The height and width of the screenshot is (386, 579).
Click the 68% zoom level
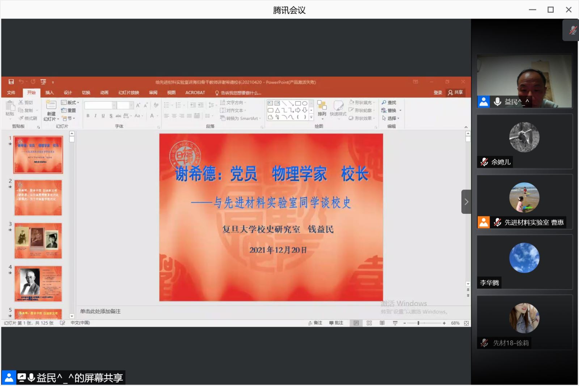[455, 323]
